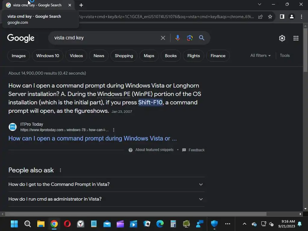Open Chrome side panel icon

(x=282, y=17)
